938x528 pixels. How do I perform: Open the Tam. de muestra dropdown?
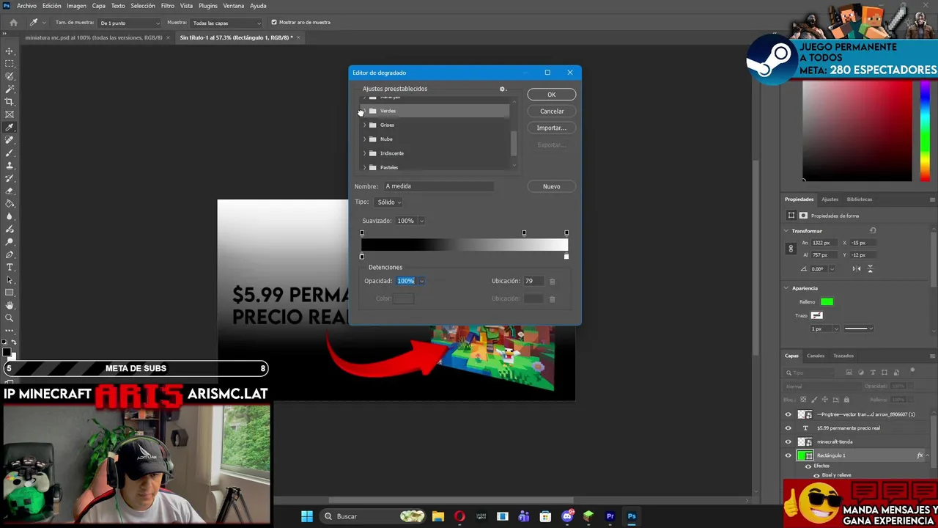tap(130, 23)
